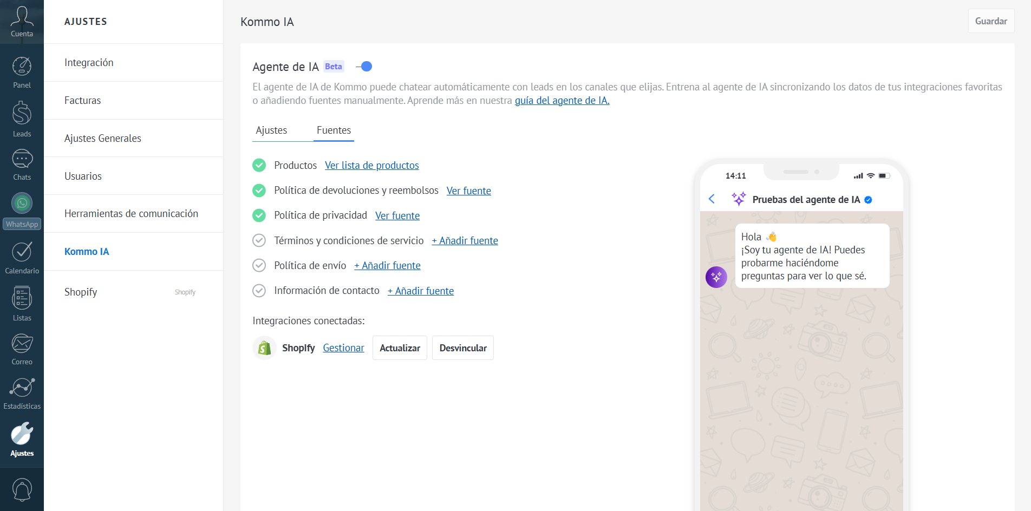Click the AJUSTES sidebar header
The height and width of the screenshot is (511, 1031).
pos(86,22)
